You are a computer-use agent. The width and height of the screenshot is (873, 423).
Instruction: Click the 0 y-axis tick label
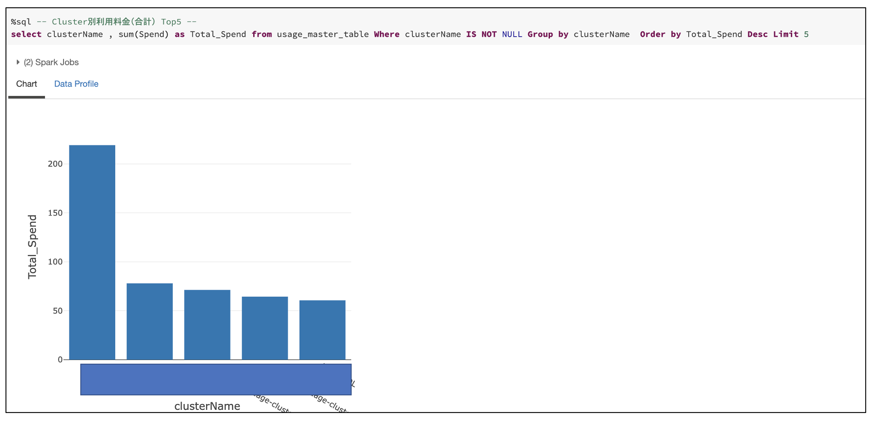coord(60,360)
